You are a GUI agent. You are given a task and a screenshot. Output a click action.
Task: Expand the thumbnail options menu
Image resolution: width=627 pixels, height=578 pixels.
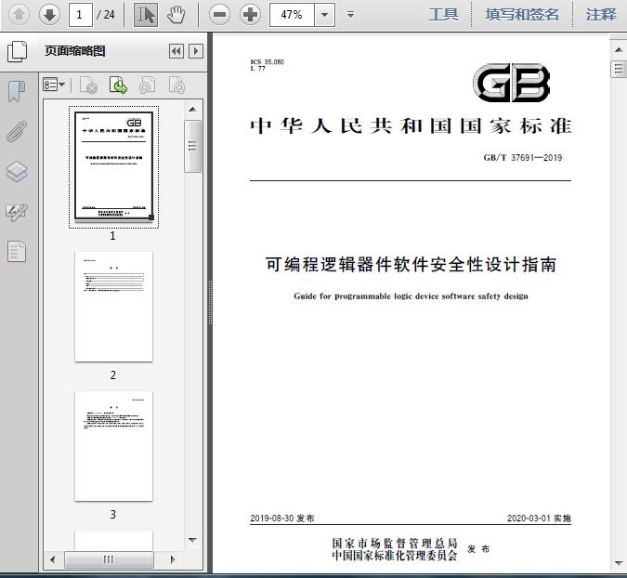click(x=55, y=85)
